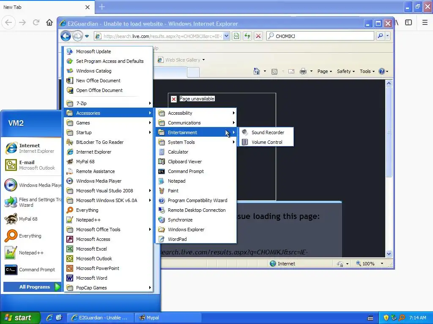The image size is (433, 324).
Task: Open Web Slice Gallery favorites link
Action: coord(181,60)
